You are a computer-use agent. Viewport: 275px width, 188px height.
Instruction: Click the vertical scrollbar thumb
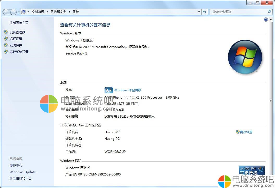[x=271, y=101]
